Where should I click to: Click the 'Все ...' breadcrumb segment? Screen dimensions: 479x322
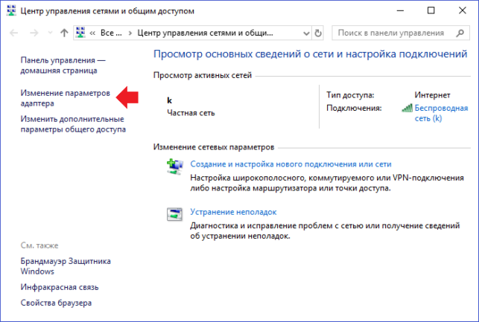pos(111,33)
